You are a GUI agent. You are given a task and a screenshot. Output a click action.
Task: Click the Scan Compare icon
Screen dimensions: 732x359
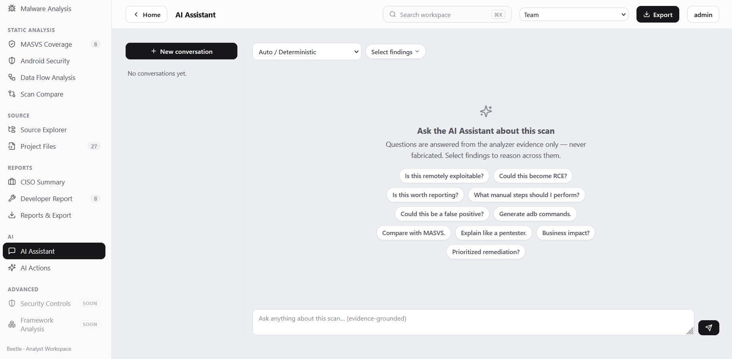coord(12,94)
